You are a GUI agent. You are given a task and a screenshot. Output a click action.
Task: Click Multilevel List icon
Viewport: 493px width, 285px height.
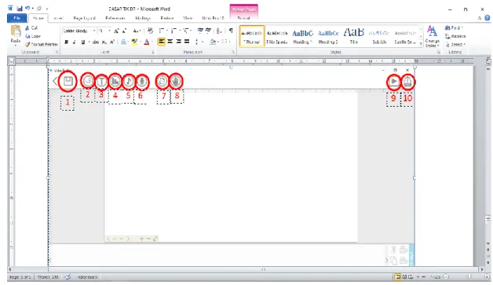click(187, 31)
